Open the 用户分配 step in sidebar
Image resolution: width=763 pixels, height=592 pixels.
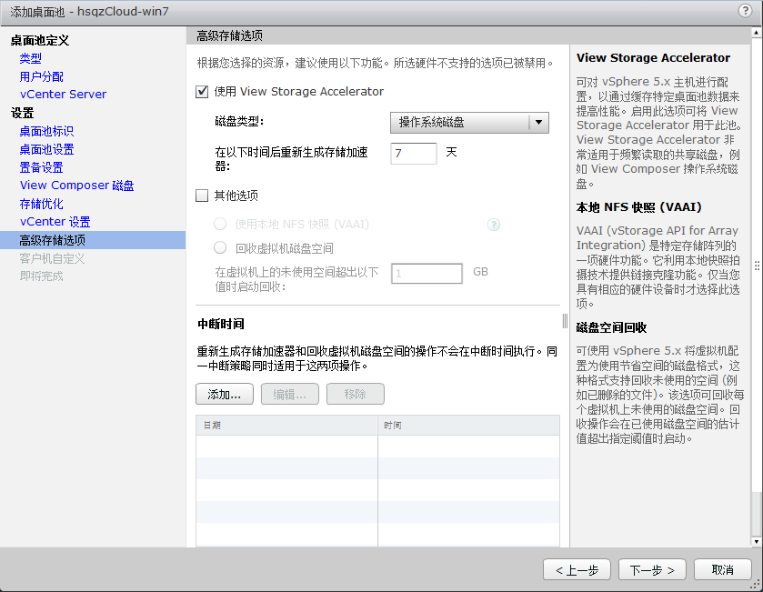[41, 76]
